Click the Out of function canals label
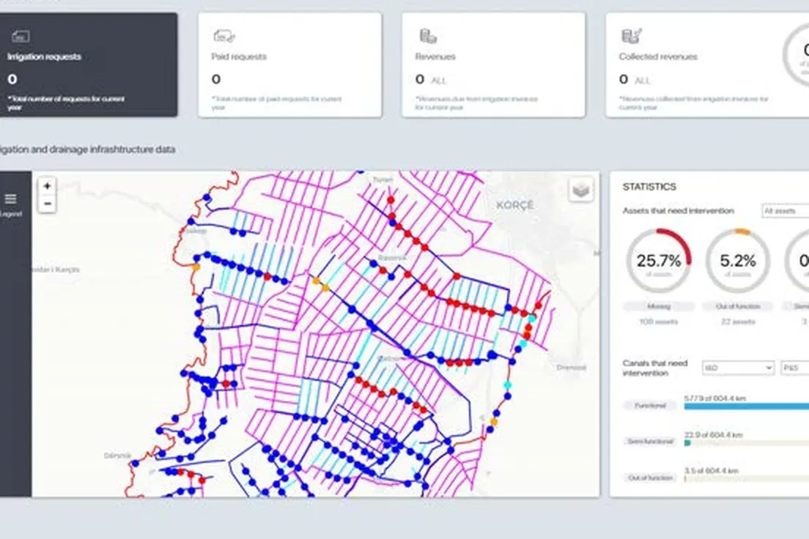The width and height of the screenshot is (809, 539). coord(650,477)
